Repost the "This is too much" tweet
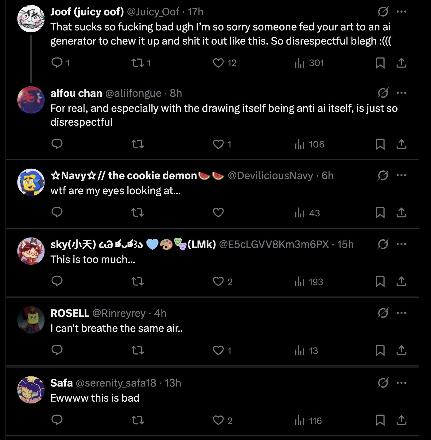This screenshot has height=440, width=431. [x=138, y=281]
